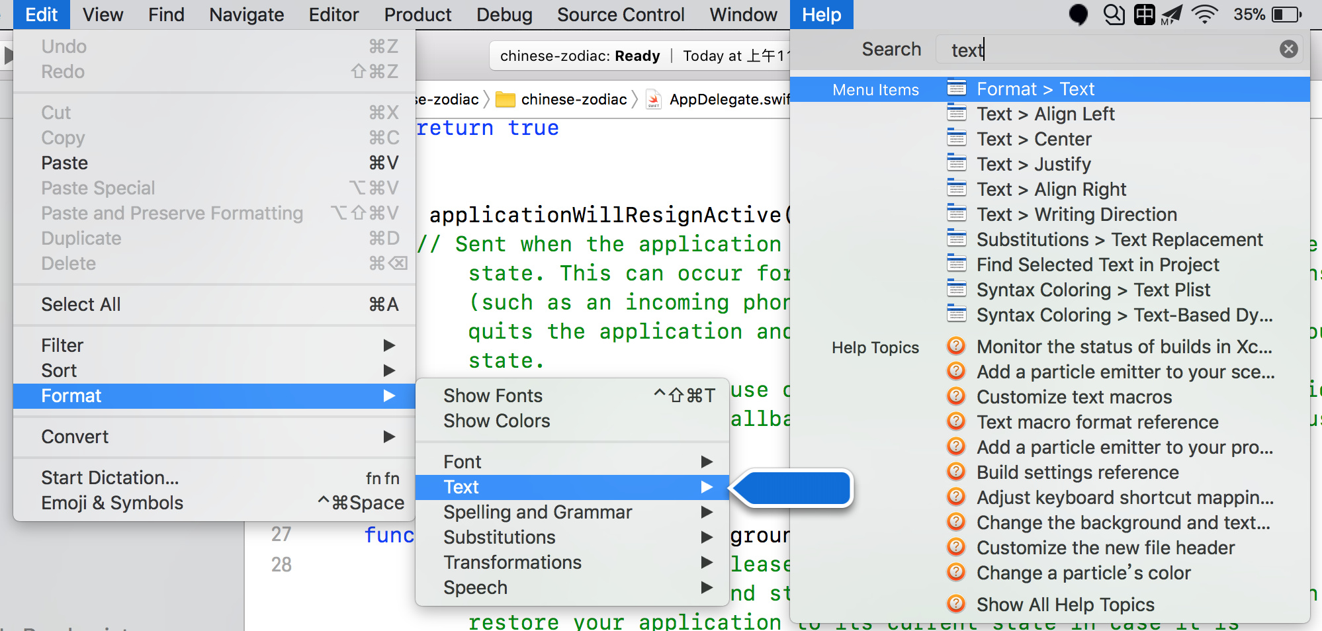Open the Help menu
Screen dimensions: 1322x631
[822, 15]
